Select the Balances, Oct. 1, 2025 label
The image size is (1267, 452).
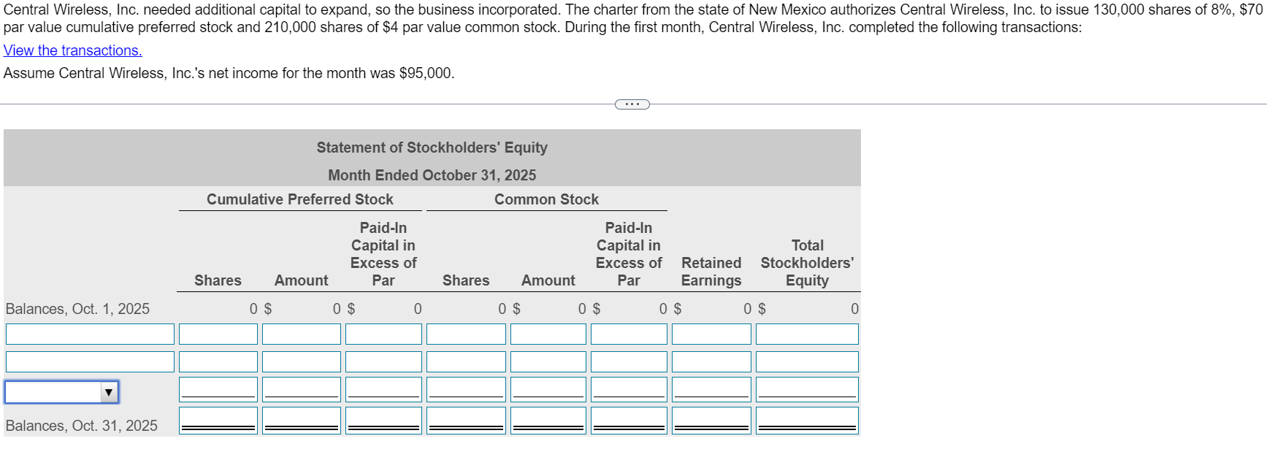coord(77,309)
